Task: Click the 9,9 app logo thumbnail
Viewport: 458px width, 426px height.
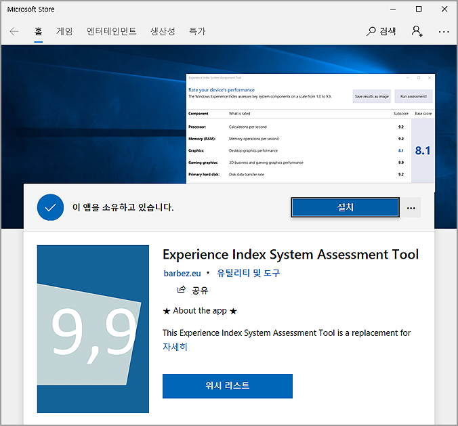Action: [x=93, y=329]
